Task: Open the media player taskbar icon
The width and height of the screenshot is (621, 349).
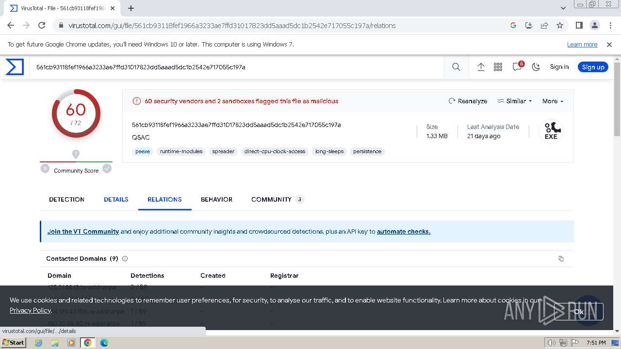Action: click(71, 343)
